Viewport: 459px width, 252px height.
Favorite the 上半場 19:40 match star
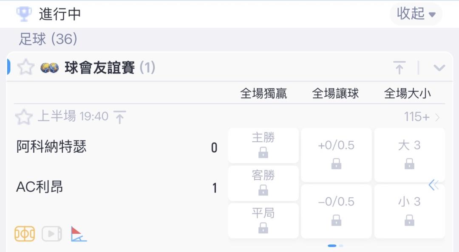pos(24,117)
